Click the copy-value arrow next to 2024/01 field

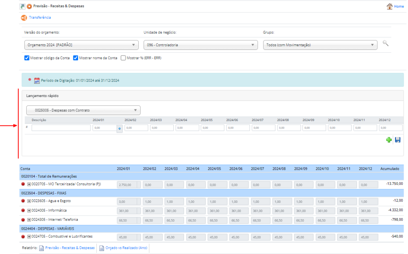(x=119, y=129)
